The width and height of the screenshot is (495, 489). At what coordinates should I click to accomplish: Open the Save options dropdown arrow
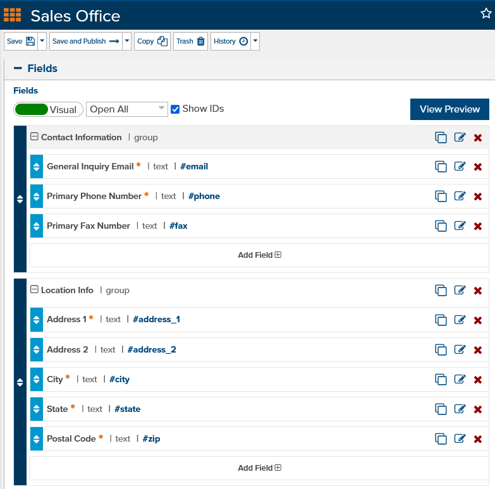click(42, 41)
